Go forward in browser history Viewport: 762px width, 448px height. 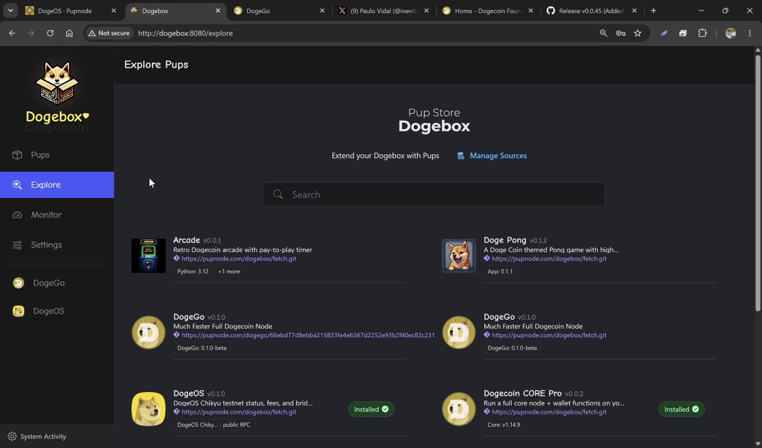coord(31,33)
